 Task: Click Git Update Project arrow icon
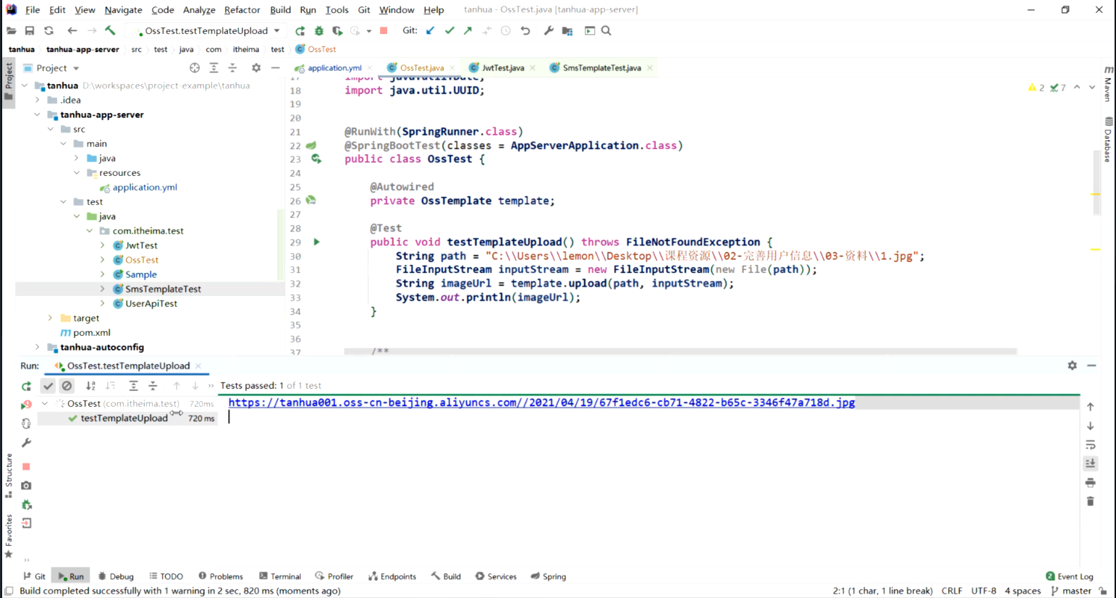coord(431,30)
